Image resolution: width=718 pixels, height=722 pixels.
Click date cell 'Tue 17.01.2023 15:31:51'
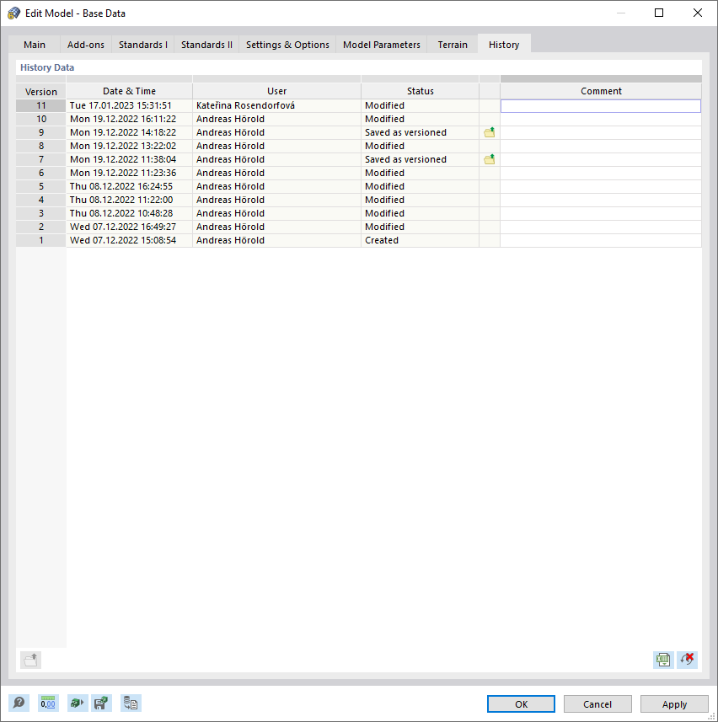[130, 106]
